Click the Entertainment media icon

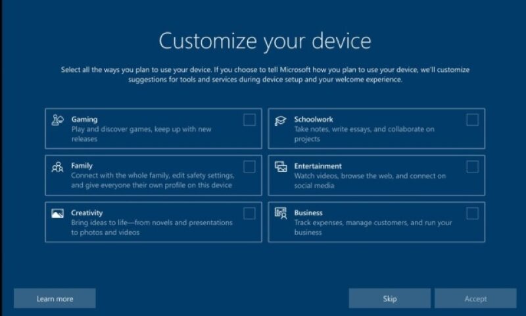point(281,167)
